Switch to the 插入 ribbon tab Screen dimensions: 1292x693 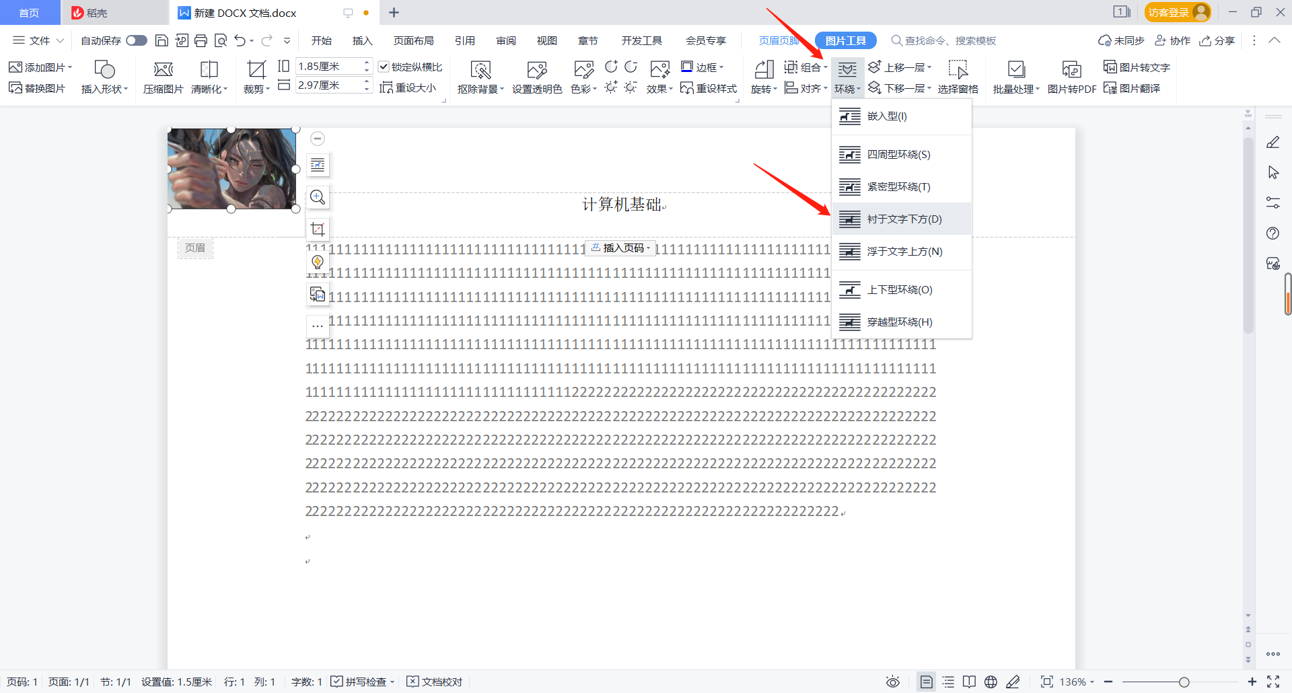tap(362, 40)
